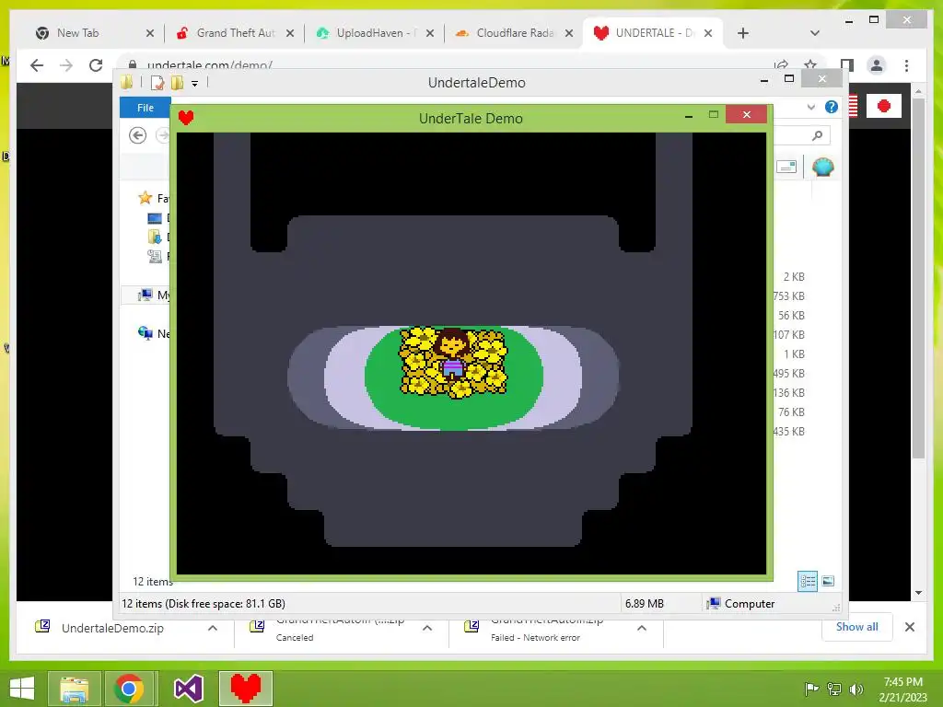The image size is (943, 707).
Task: Switch to the Grand Theft Auto tab
Action: coord(235,33)
